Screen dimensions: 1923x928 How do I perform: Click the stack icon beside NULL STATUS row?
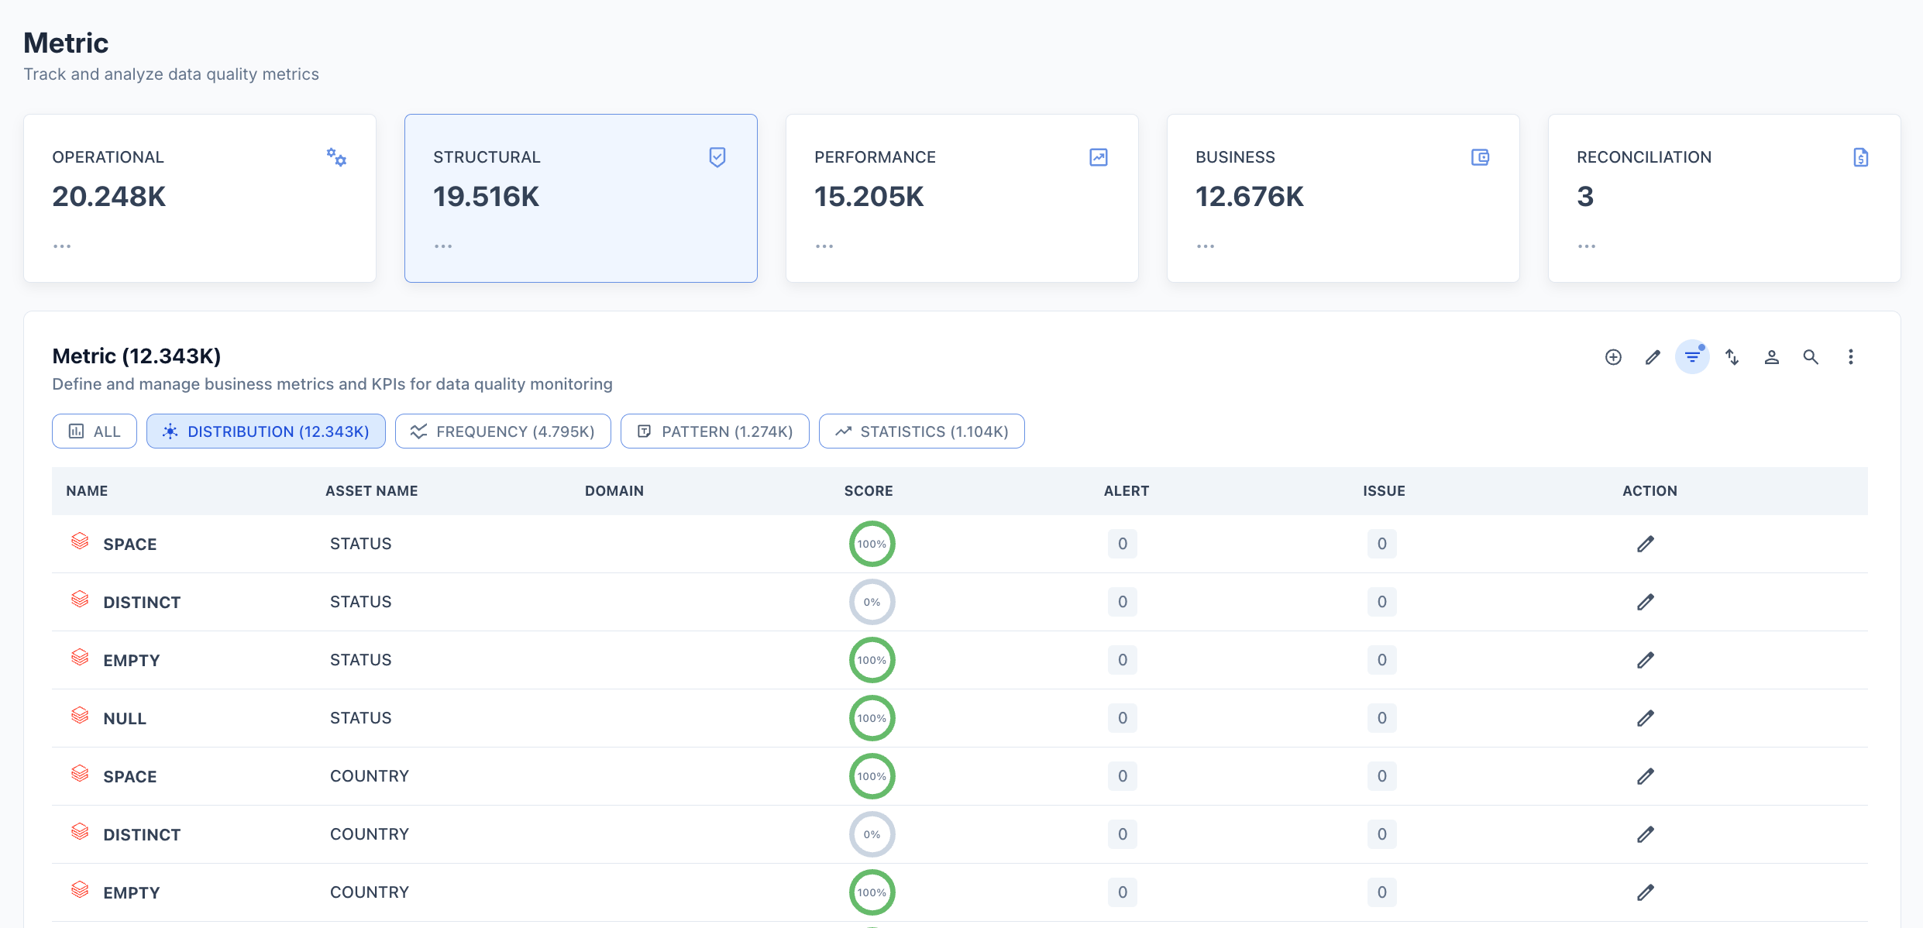(80, 715)
